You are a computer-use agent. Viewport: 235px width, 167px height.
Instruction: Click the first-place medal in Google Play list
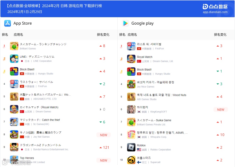[x=121, y=46]
